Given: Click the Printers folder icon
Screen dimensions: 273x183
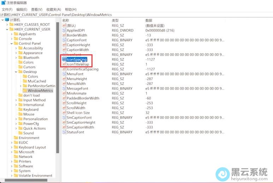Looking at the screenshot, I should point(16,161).
